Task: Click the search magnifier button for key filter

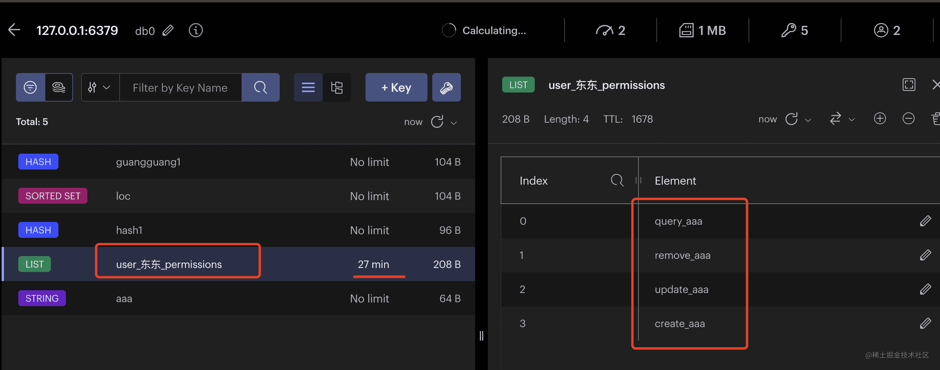Action: 260,87
